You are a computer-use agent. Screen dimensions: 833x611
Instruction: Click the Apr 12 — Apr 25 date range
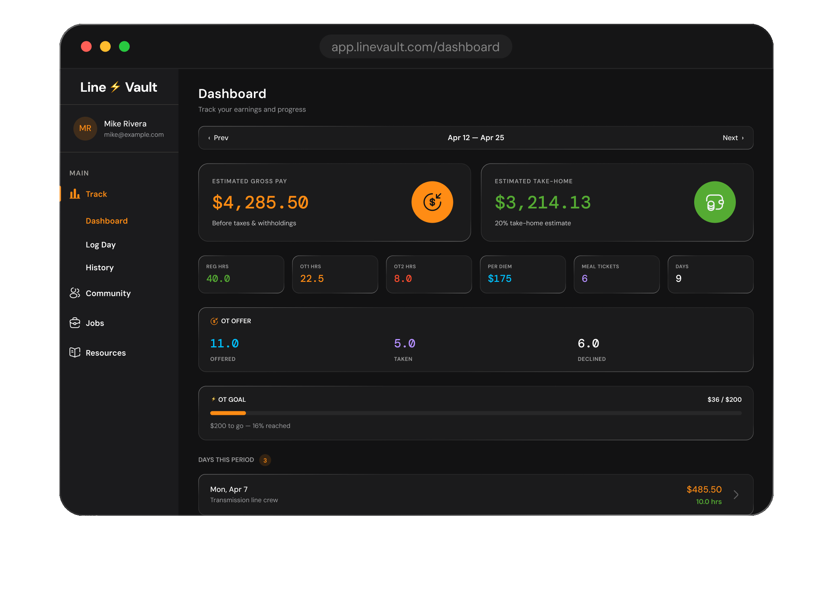(476, 138)
